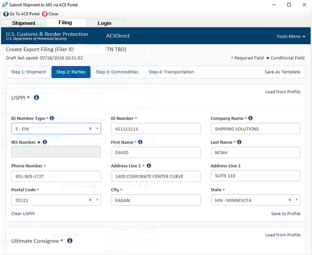
Task: Click the Phone Number input field
Action: [x=56, y=176]
